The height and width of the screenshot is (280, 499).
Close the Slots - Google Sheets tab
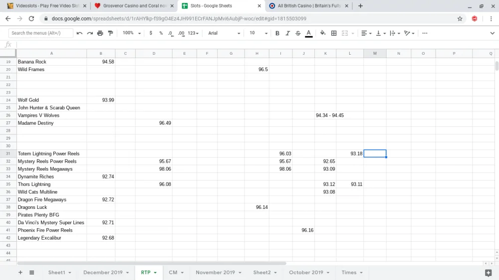click(x=259, y=5)
